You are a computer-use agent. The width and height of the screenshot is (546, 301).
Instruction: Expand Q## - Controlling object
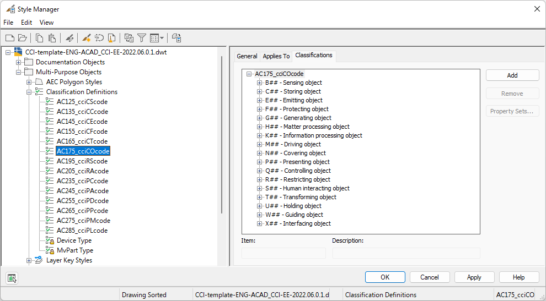[259, 171]
